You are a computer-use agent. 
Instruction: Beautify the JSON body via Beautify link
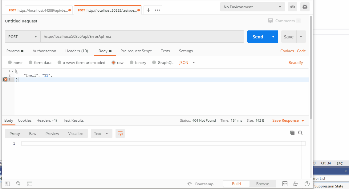(295, 62)
